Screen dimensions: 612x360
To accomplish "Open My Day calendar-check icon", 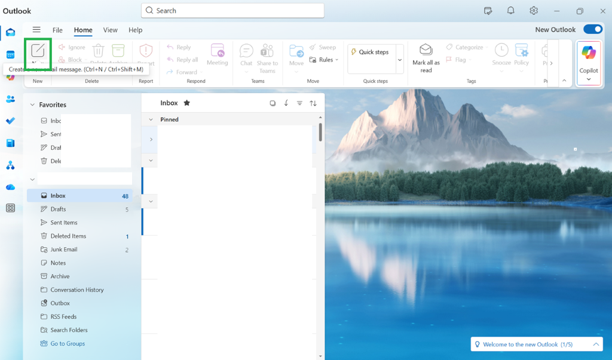I will coord(488,11).
